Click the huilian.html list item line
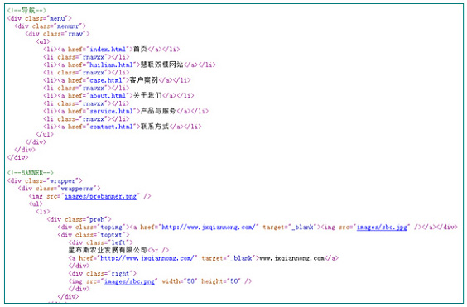Viewport: 467px width, 307px height. (x=129, y=65)
